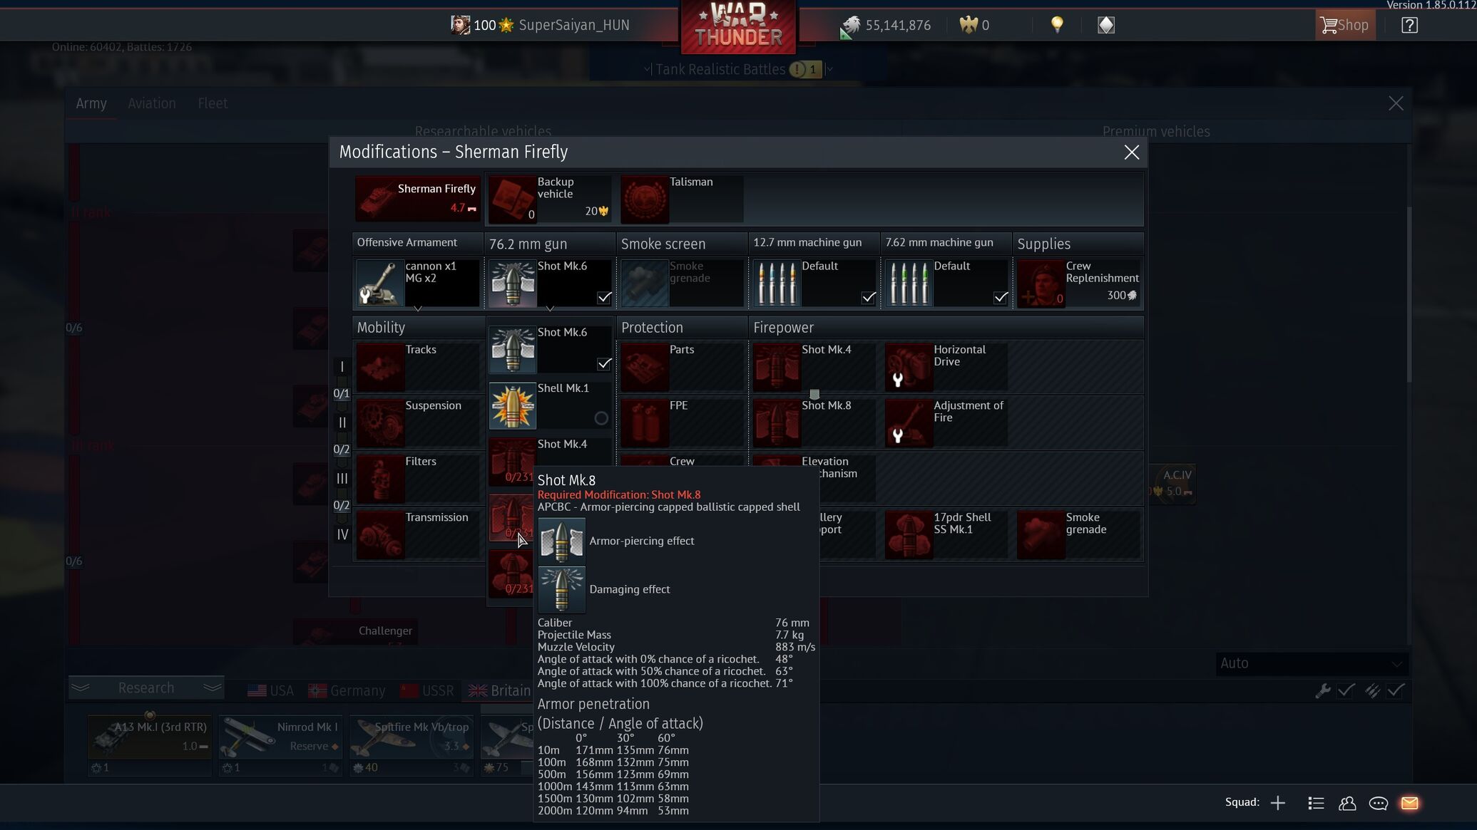Image resolution: width=1477 pixels, height=830 pixels.
Task: Toggle 7.62 mm machine gun Default checkbox
Action: coord(1000,297)
